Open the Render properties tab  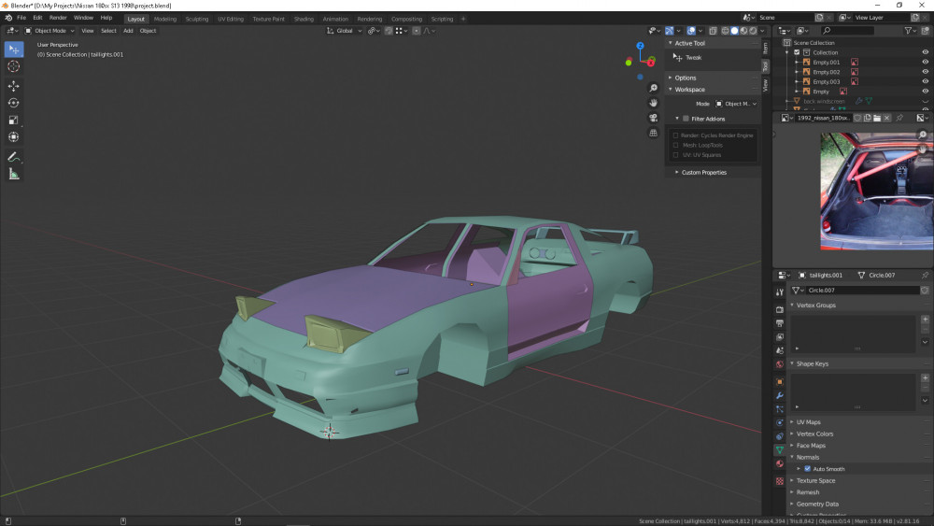[x=779, y=310]
